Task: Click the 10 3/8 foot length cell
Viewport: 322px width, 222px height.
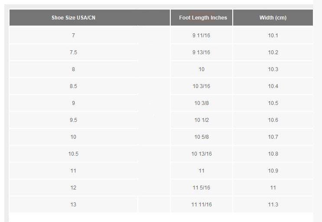Action: click(201, 103)
